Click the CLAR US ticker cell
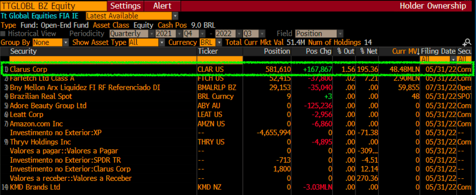The height and width of the screenshot is (195, 476). pyautogui.click(x=210, y=70)
